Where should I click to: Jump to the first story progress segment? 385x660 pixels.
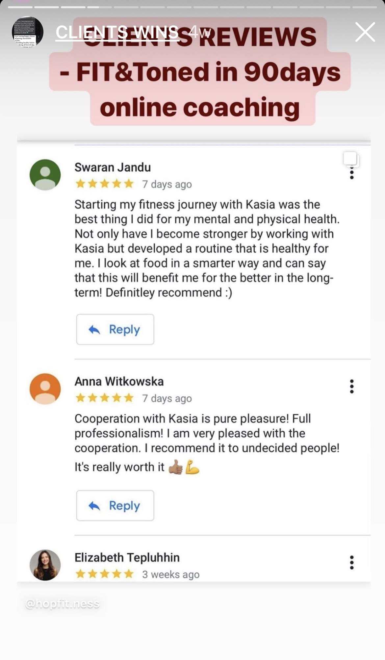pos(20,7)
